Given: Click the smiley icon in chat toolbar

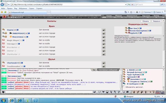Looking at the screenshot, I should coord(124,92).
